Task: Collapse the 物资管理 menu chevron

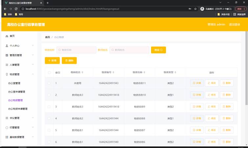Action: [33, 74]
